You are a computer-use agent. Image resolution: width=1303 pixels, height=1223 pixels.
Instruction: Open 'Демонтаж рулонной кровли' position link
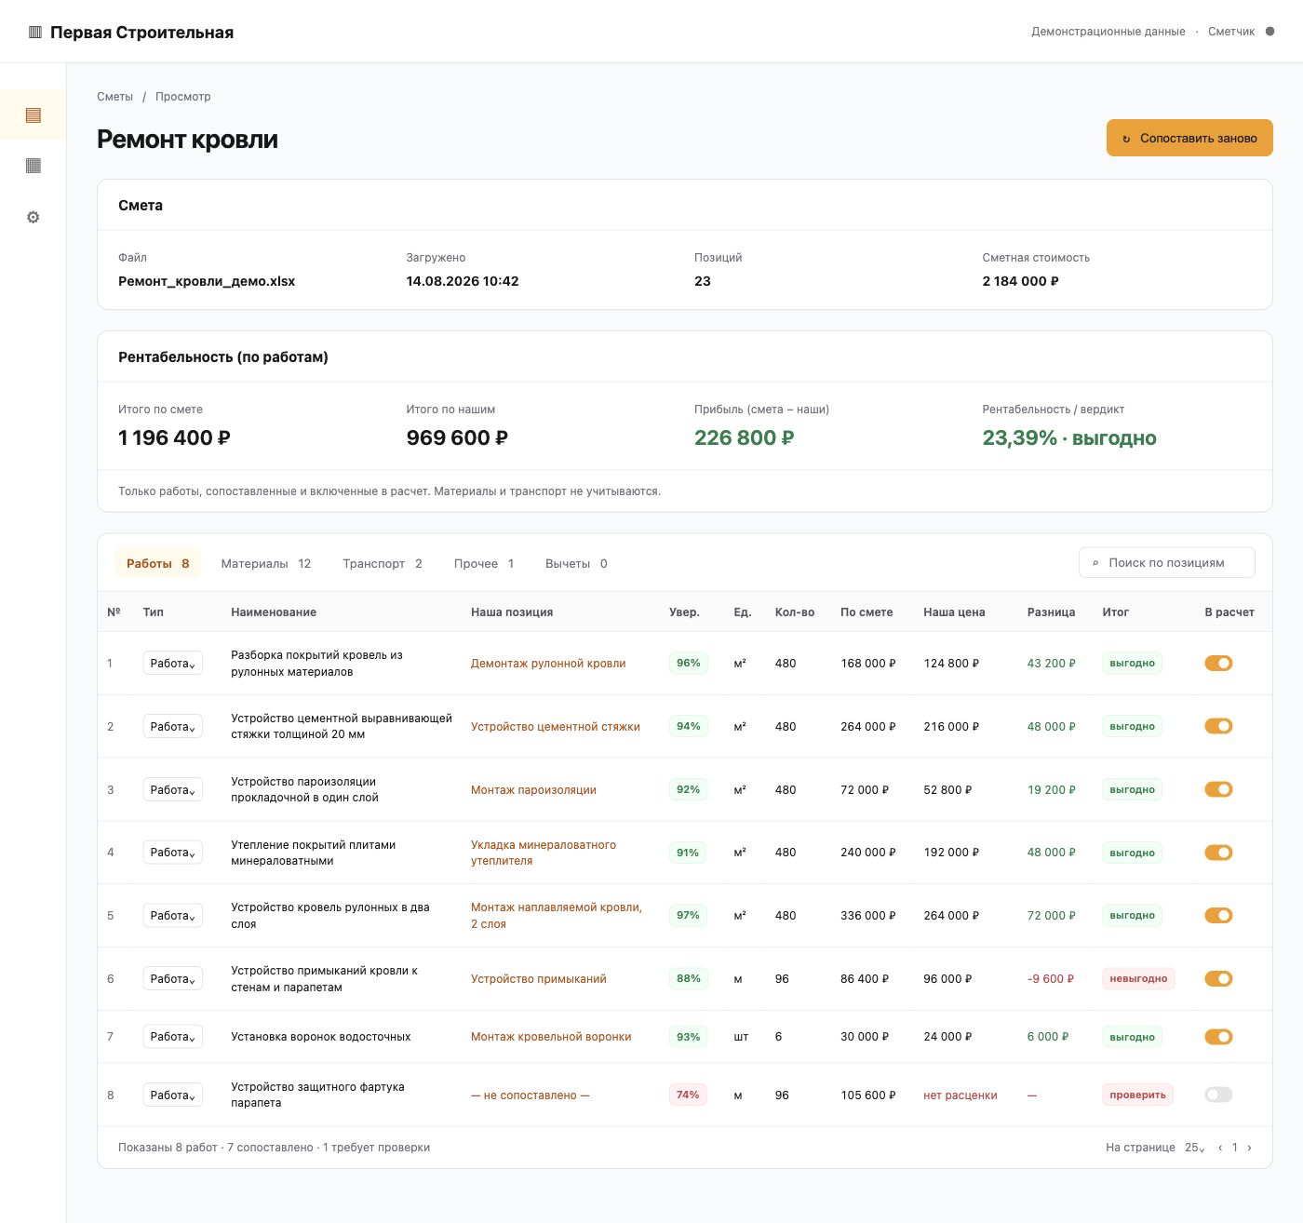[x=548, y=664]
